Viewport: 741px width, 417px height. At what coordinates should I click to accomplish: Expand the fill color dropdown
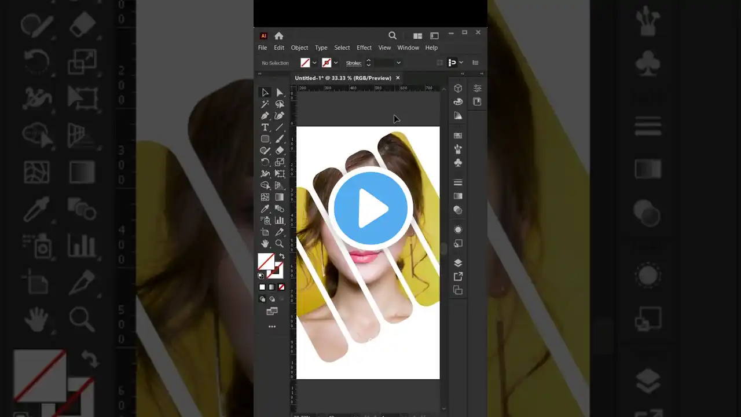(x=314, y=63)
